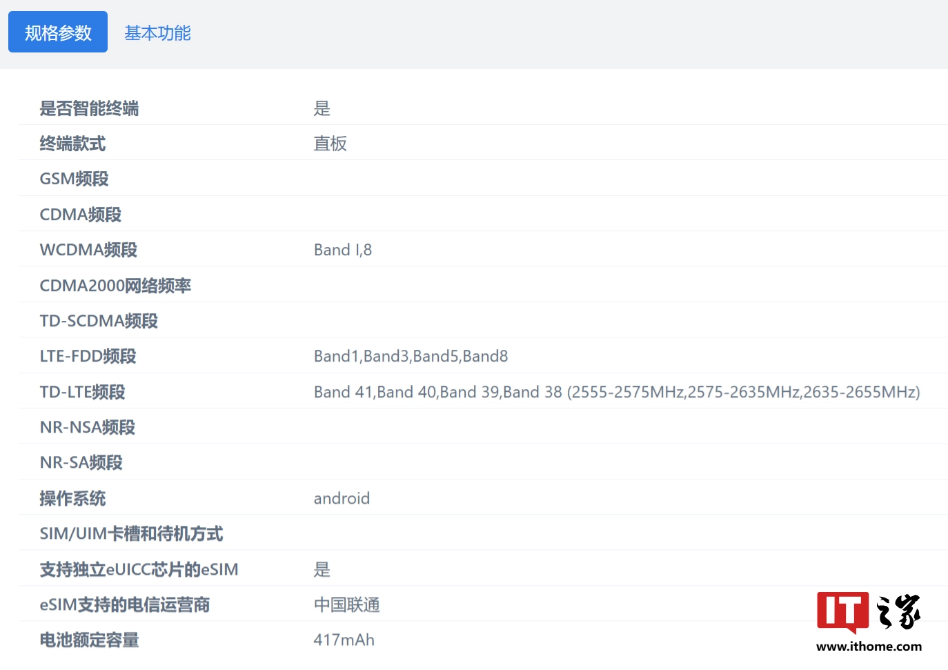Screen dimensions: 948x670
Task: Click the NR-NSA频段 row
Action: (87, 426)
